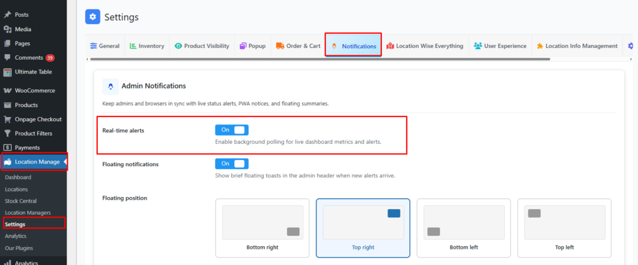
Task: Click the Media icon in sidebar
Action: tap(7, 29)
